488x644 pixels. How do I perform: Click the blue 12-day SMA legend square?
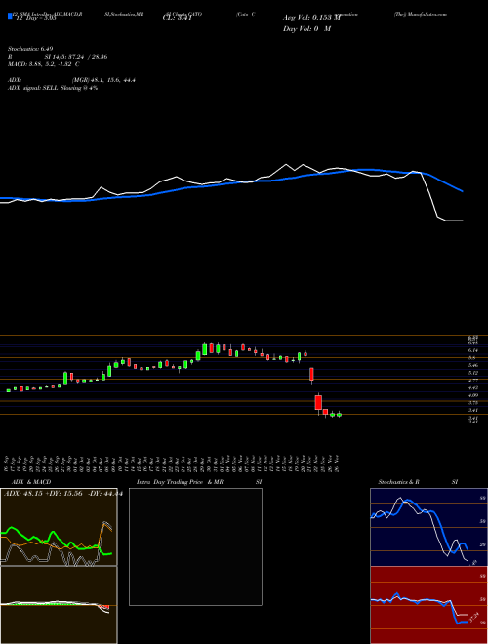pos(10,16)
